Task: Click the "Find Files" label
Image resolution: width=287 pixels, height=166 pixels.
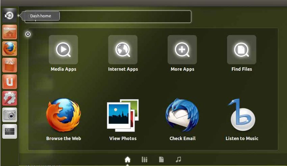Action: coord(242,69)
